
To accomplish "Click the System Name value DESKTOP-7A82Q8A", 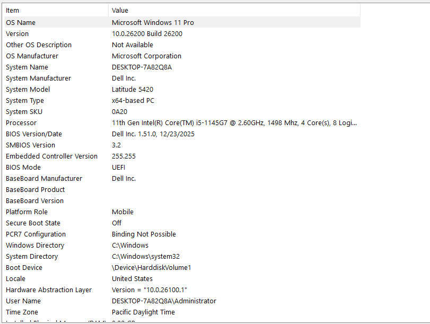I will [142, 67].
